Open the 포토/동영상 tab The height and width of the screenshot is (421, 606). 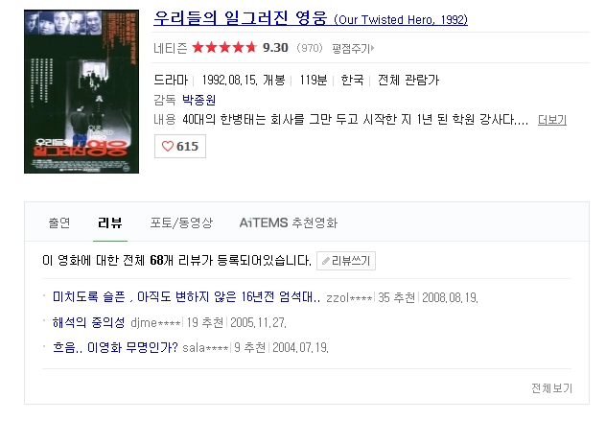(x=181, y=222)
